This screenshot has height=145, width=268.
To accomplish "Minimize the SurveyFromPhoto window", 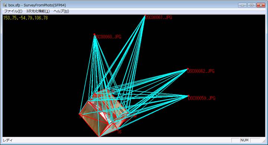I will pyautogui.click(x=243, y=5).
